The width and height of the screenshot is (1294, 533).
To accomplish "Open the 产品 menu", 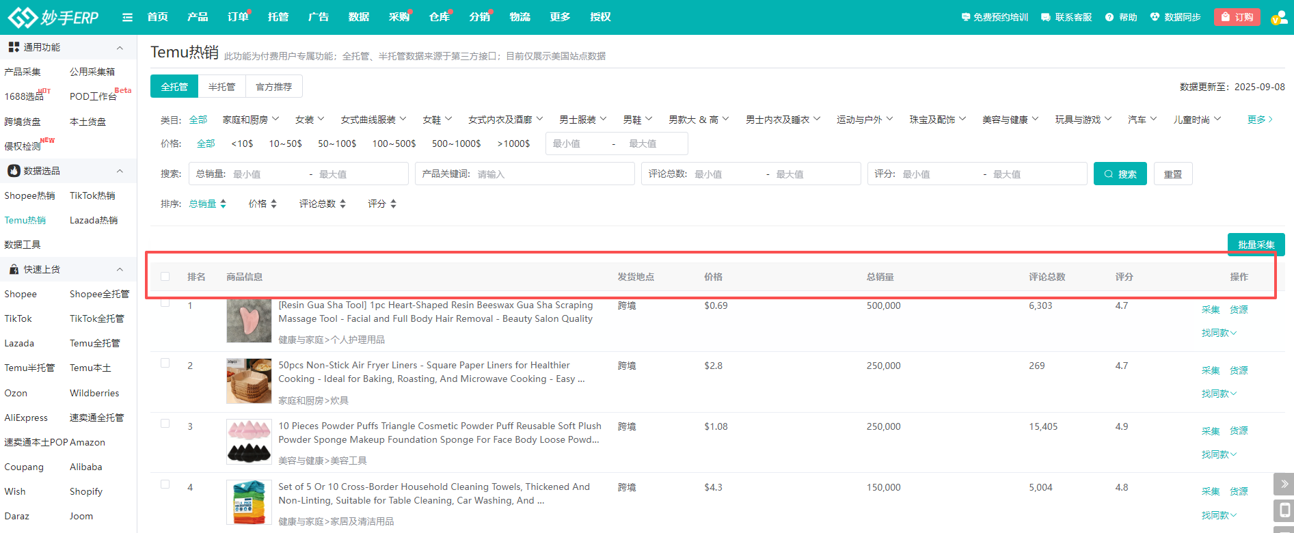I will click(x=198, y=17).
